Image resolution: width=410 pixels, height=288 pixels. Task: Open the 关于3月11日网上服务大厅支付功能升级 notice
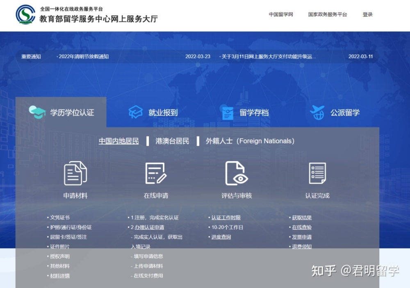coord(269,57)
